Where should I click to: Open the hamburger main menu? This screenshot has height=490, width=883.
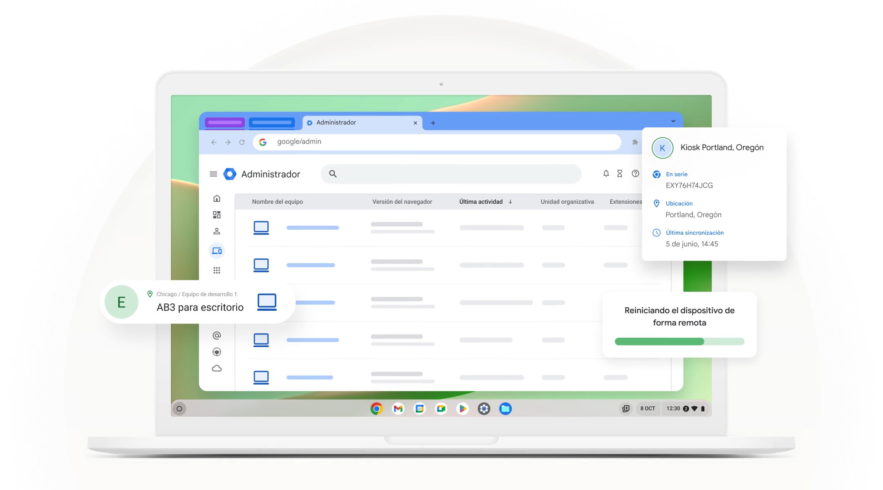pos(213,174)
